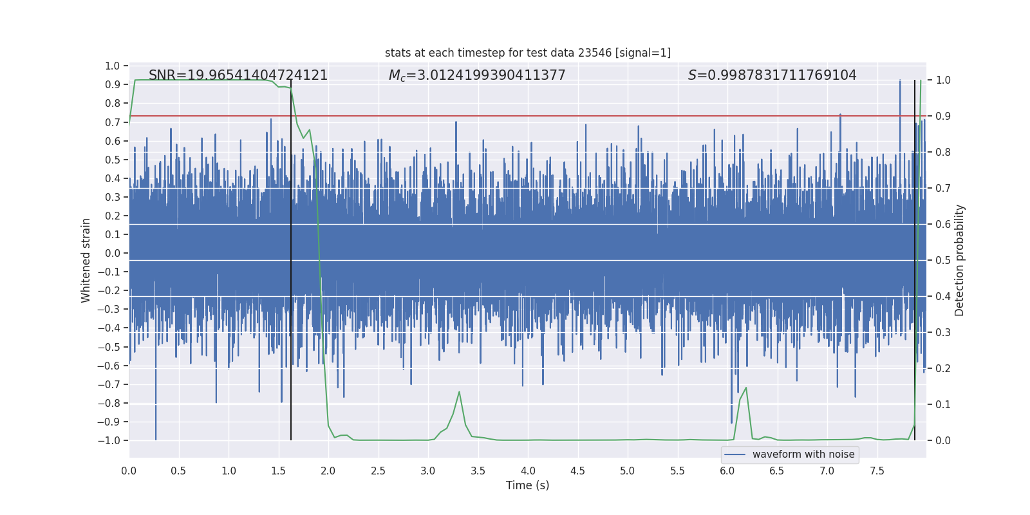1030x515 pixels.
Task: Click the 1.0 tick on the probability axis
Action: (943, 80)
